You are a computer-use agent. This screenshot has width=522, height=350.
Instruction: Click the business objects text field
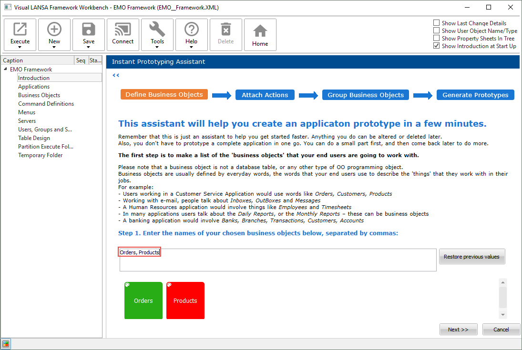pyautogui.click(x=278, y=260)
